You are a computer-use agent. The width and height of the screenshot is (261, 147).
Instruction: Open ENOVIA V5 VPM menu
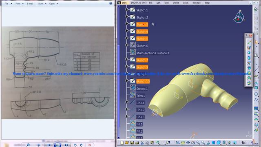click(139, 3)
